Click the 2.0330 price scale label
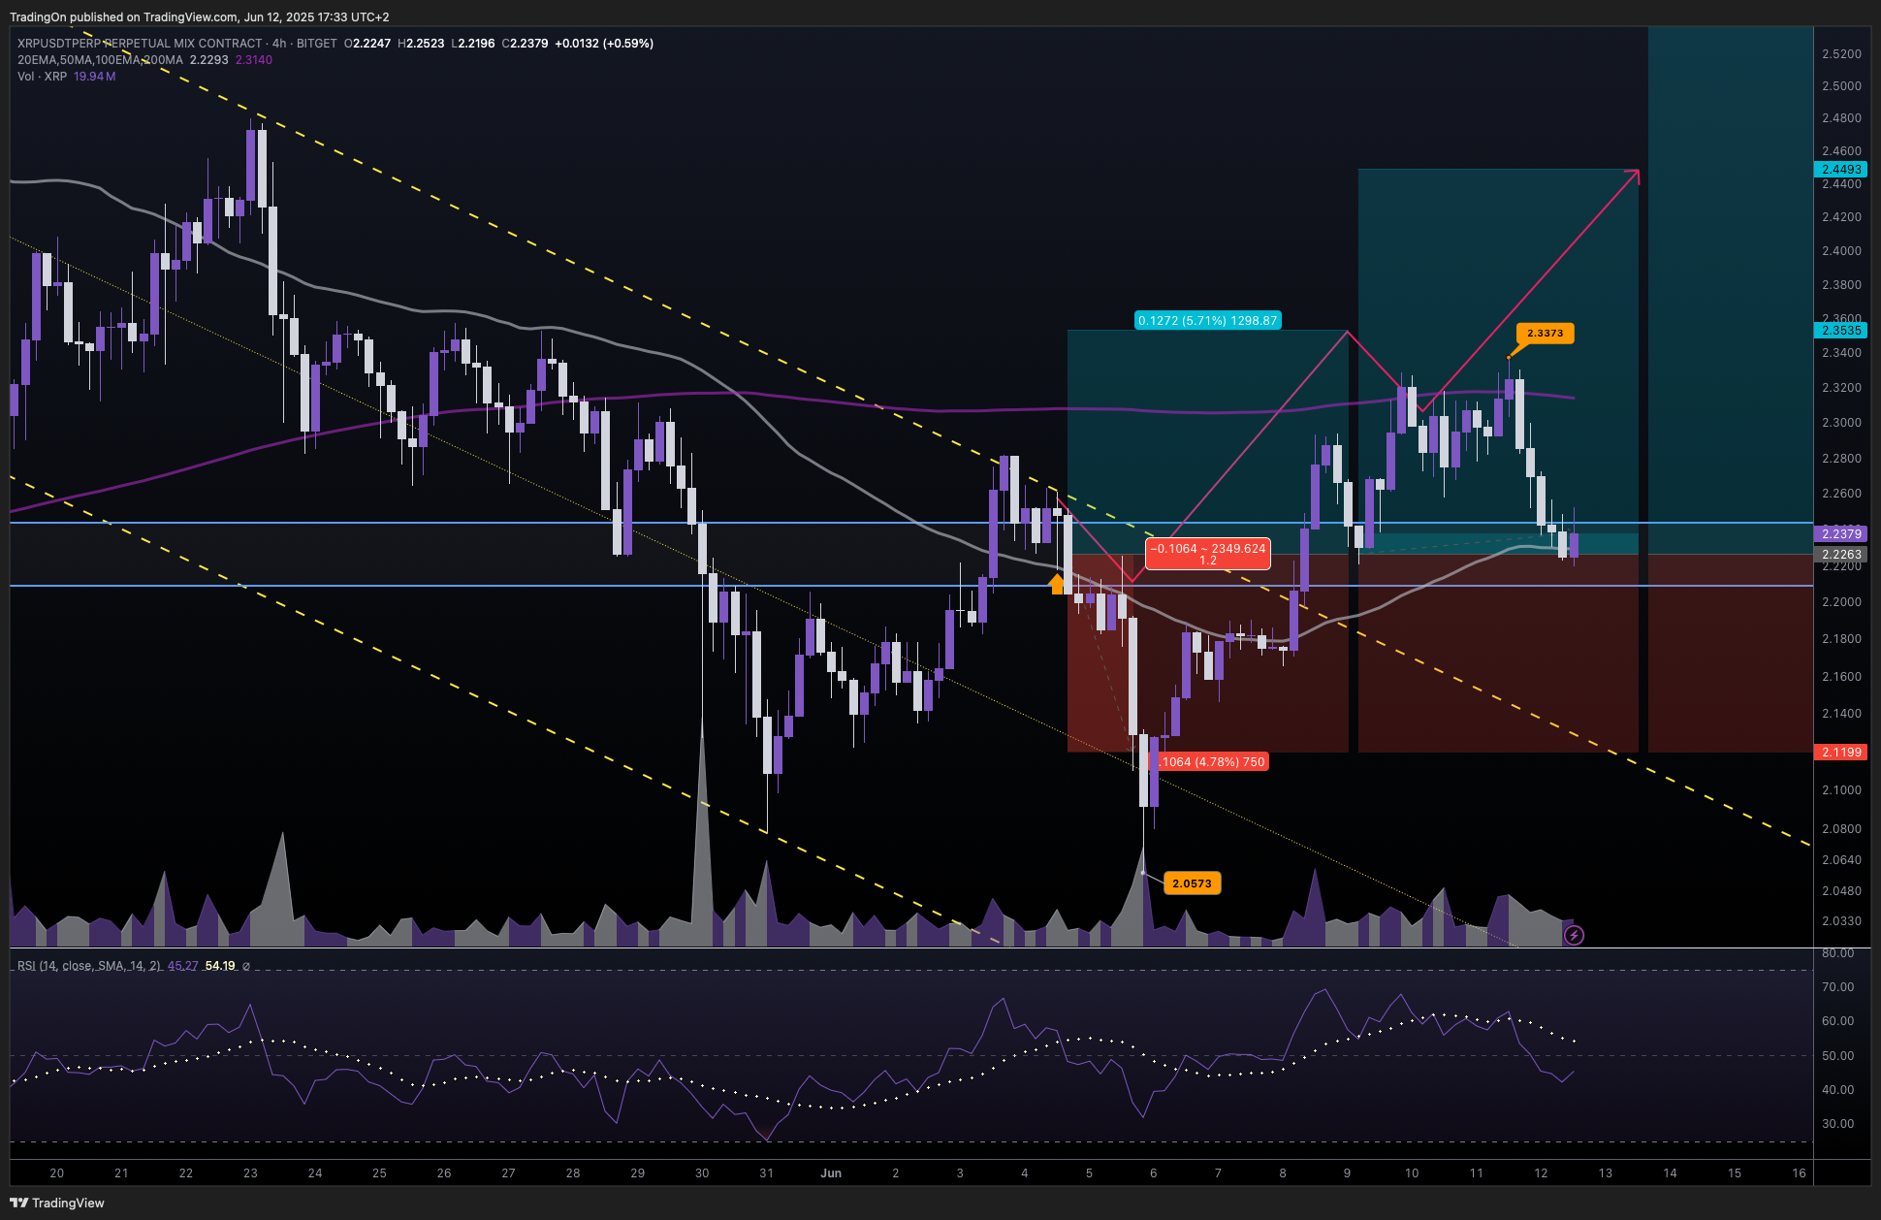Viewport: 1881px width, 1220px height. tap(1841, 921)
